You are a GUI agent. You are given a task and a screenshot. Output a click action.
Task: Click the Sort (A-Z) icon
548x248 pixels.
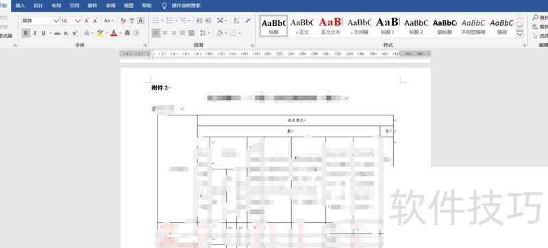[236, 20]
